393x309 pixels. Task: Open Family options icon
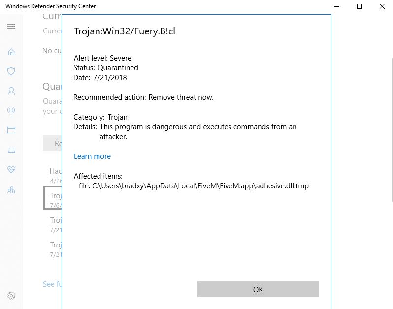coord(11,190)
